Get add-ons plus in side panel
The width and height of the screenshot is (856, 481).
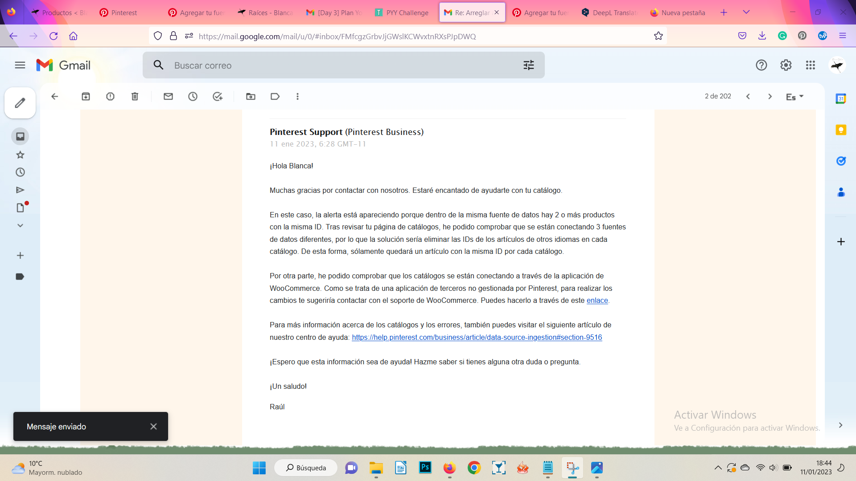click(841, 242)
